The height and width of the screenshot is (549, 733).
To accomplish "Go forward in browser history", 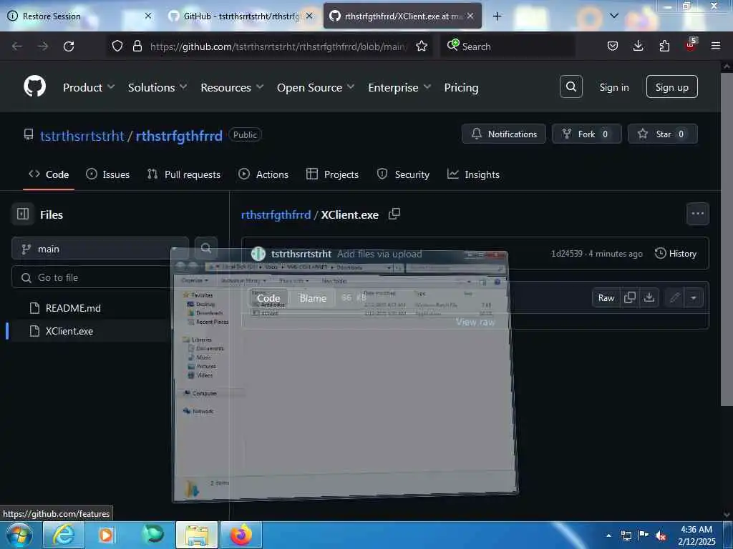I will [x=42, y=46].
